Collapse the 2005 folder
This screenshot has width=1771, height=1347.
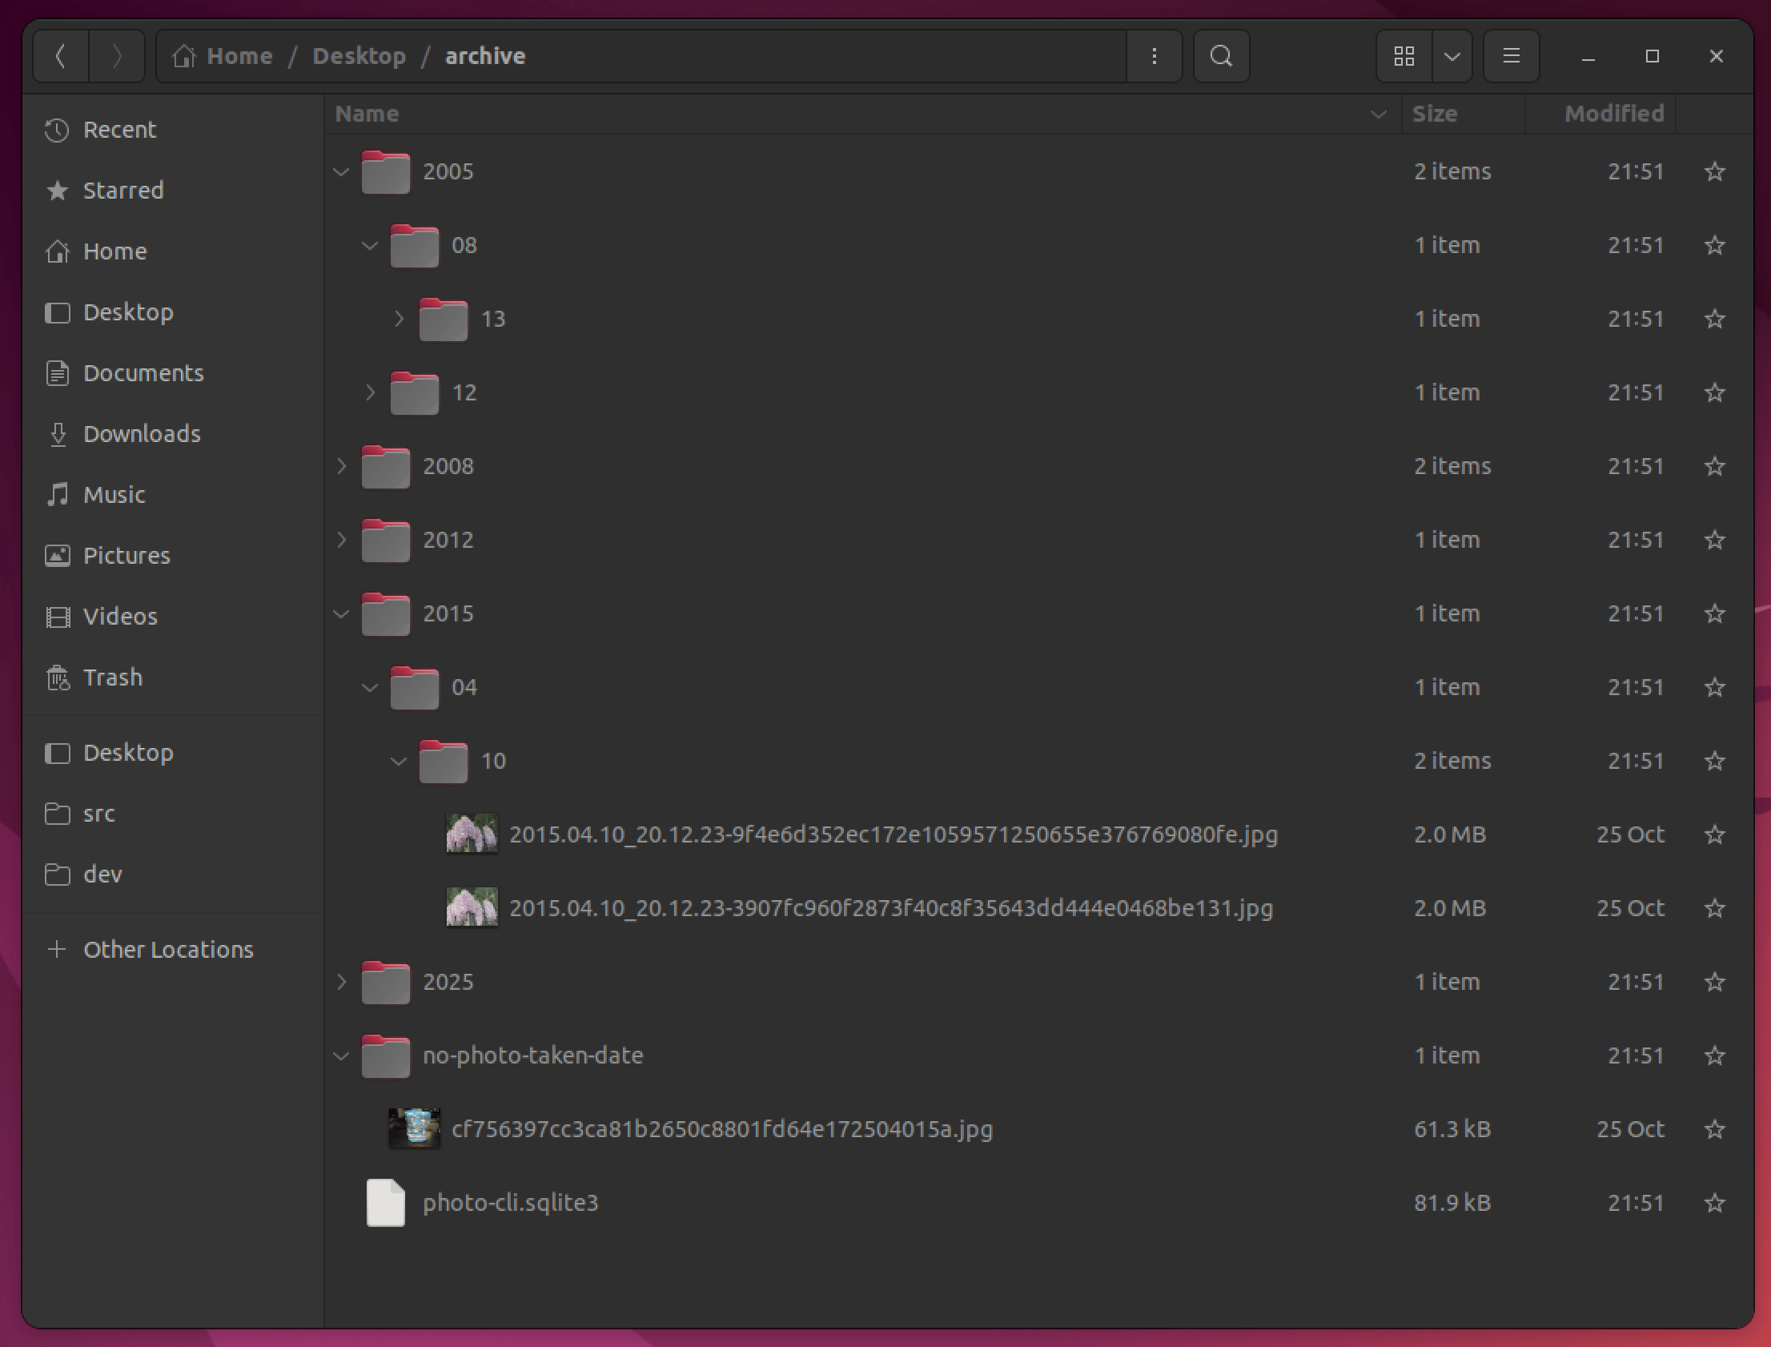pos(341,171)
